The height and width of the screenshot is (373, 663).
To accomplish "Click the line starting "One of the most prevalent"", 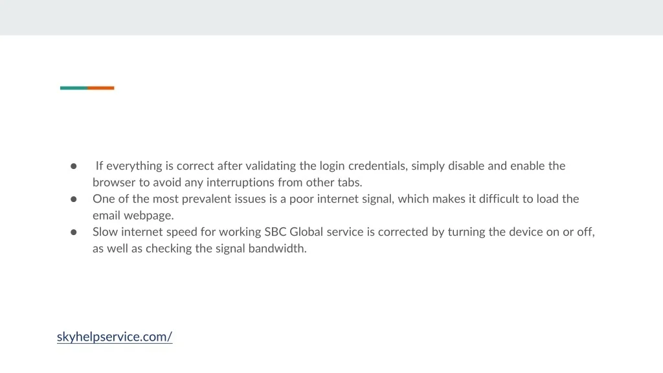I will pyautogui.click(x=335, y=199).
